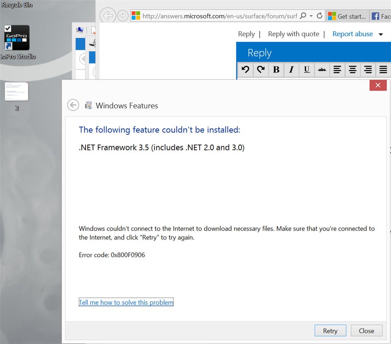The height and width of the screenshot is (344, 391).
Task: Click 'Reply with quote' link
Action: click(294, 34)
